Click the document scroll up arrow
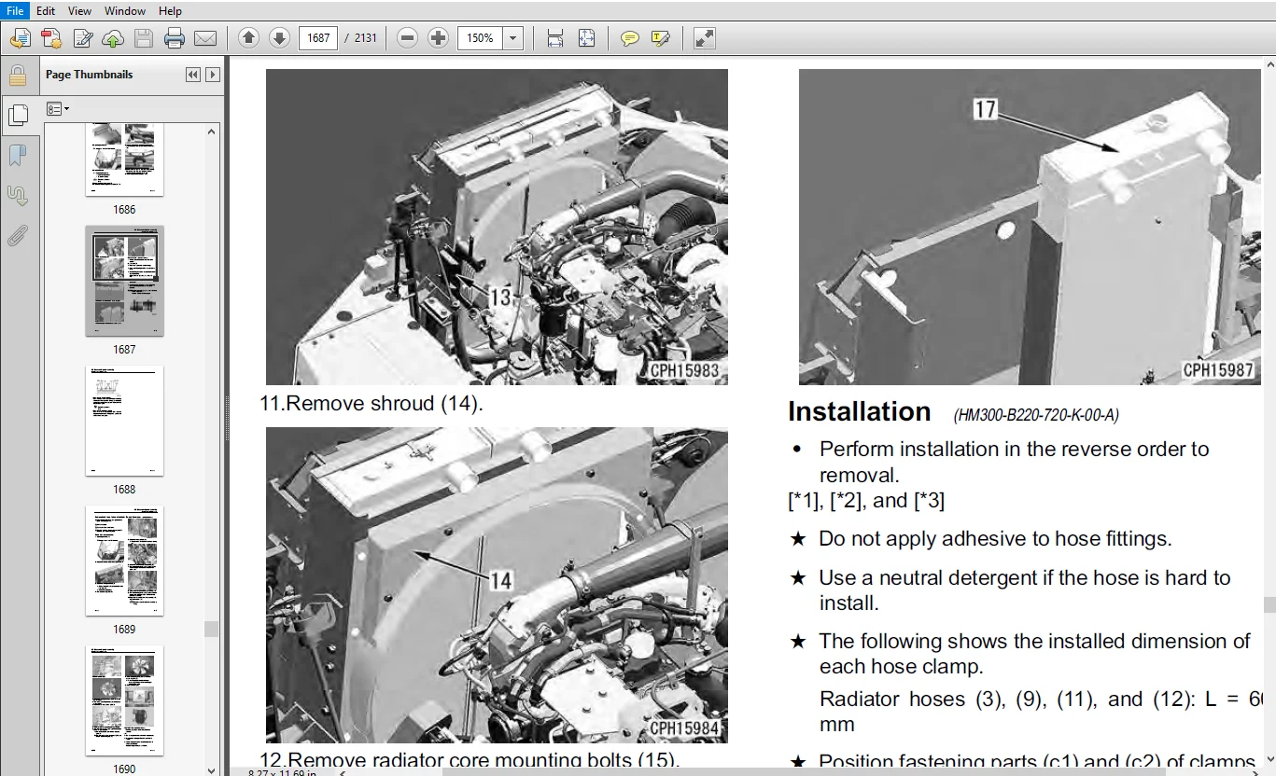 tap(1269, 64)
